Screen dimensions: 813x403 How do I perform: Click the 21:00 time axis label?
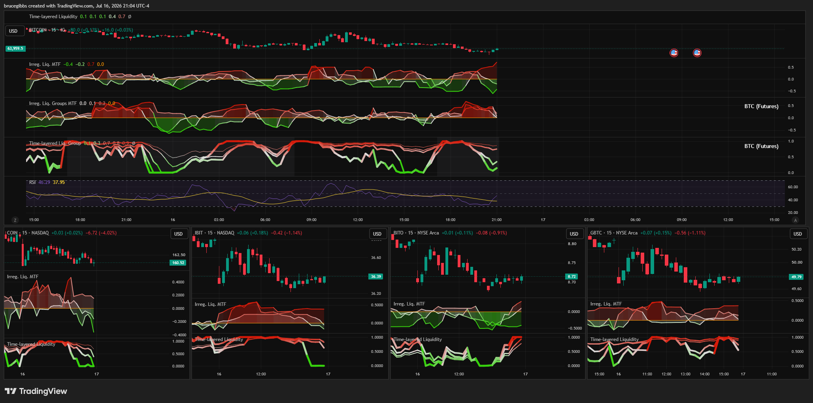point(496,220)
